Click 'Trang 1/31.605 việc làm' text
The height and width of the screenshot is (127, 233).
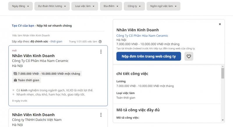[x=83, y=41]
